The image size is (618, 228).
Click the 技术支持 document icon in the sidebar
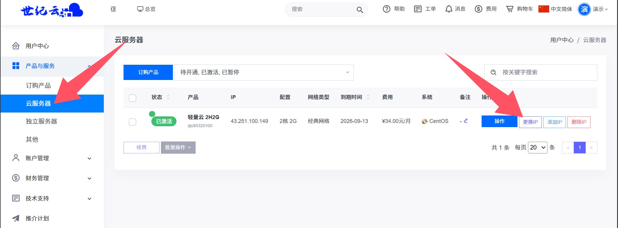point(16,198)
